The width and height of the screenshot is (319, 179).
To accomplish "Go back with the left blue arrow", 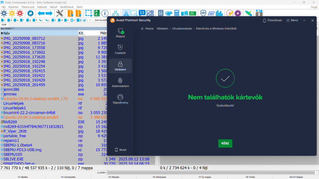I will pos(41,14).
